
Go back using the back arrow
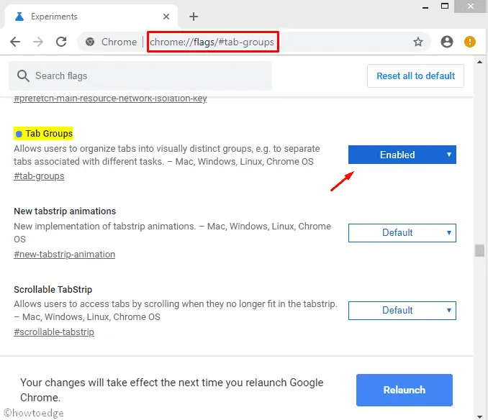pos(15,42)
